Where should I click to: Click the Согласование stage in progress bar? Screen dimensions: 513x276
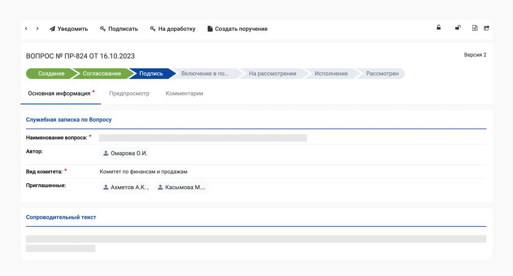[102, 74]
